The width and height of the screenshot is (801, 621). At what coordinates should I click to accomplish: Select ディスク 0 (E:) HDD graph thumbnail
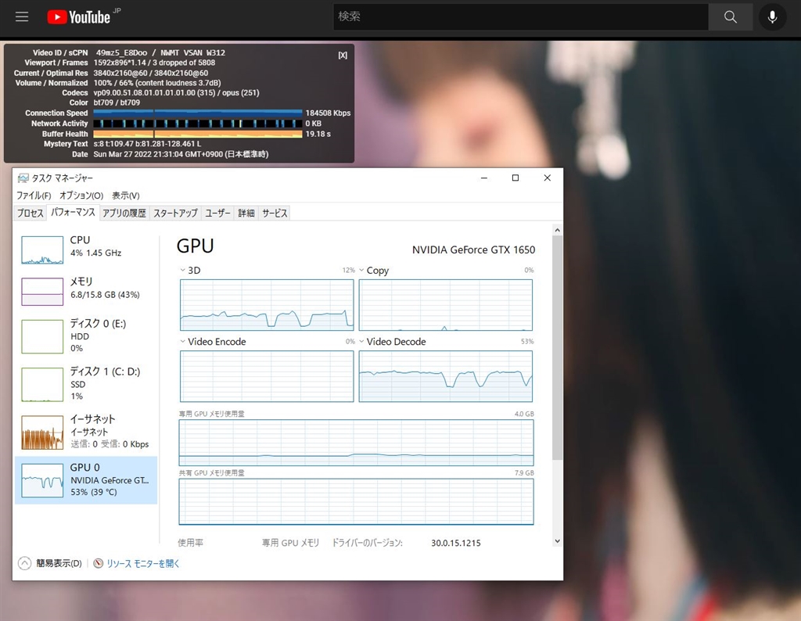pyautogui.click(x=42, y=336)
